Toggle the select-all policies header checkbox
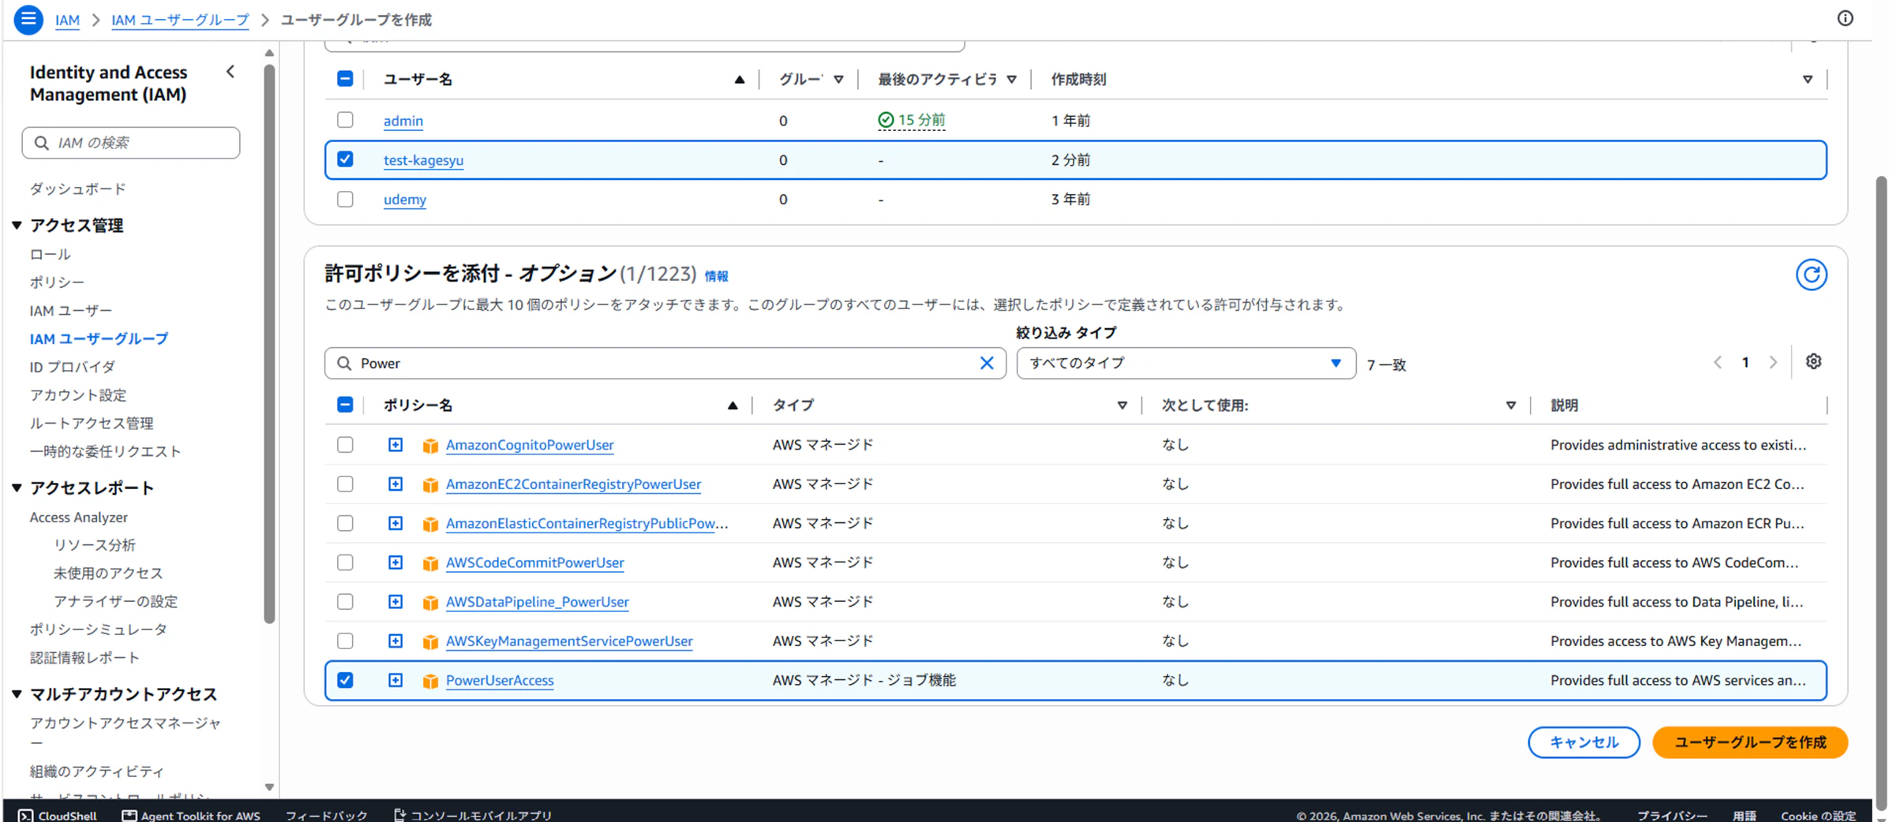This screenshot has height=822, width=1889. pos(345,405)
